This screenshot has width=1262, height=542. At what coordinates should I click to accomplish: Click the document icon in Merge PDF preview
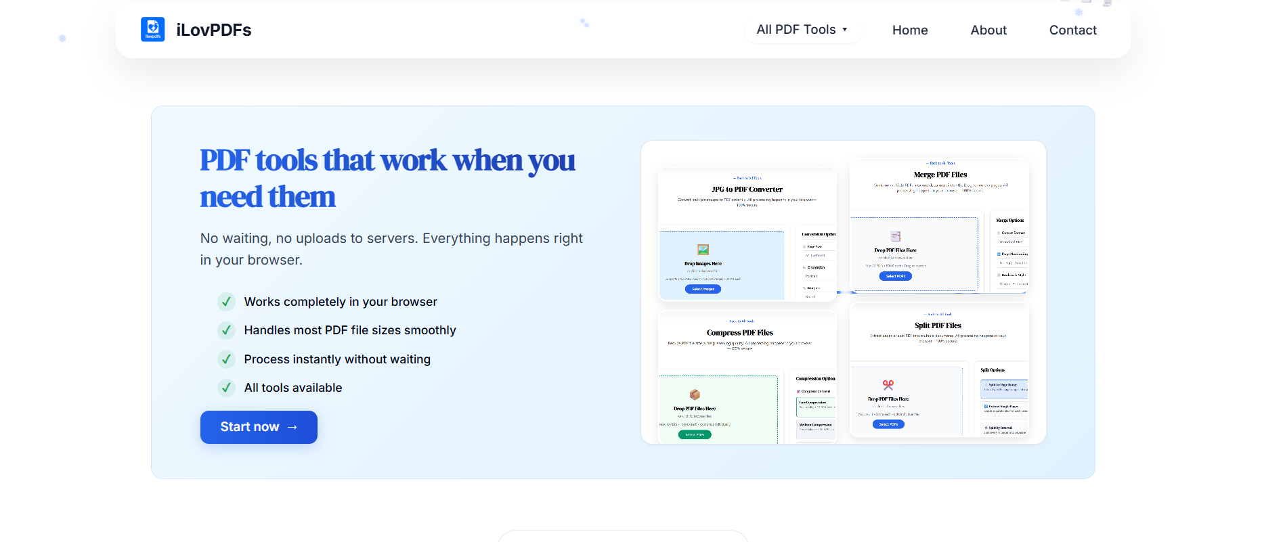click(x=895, y=236)
